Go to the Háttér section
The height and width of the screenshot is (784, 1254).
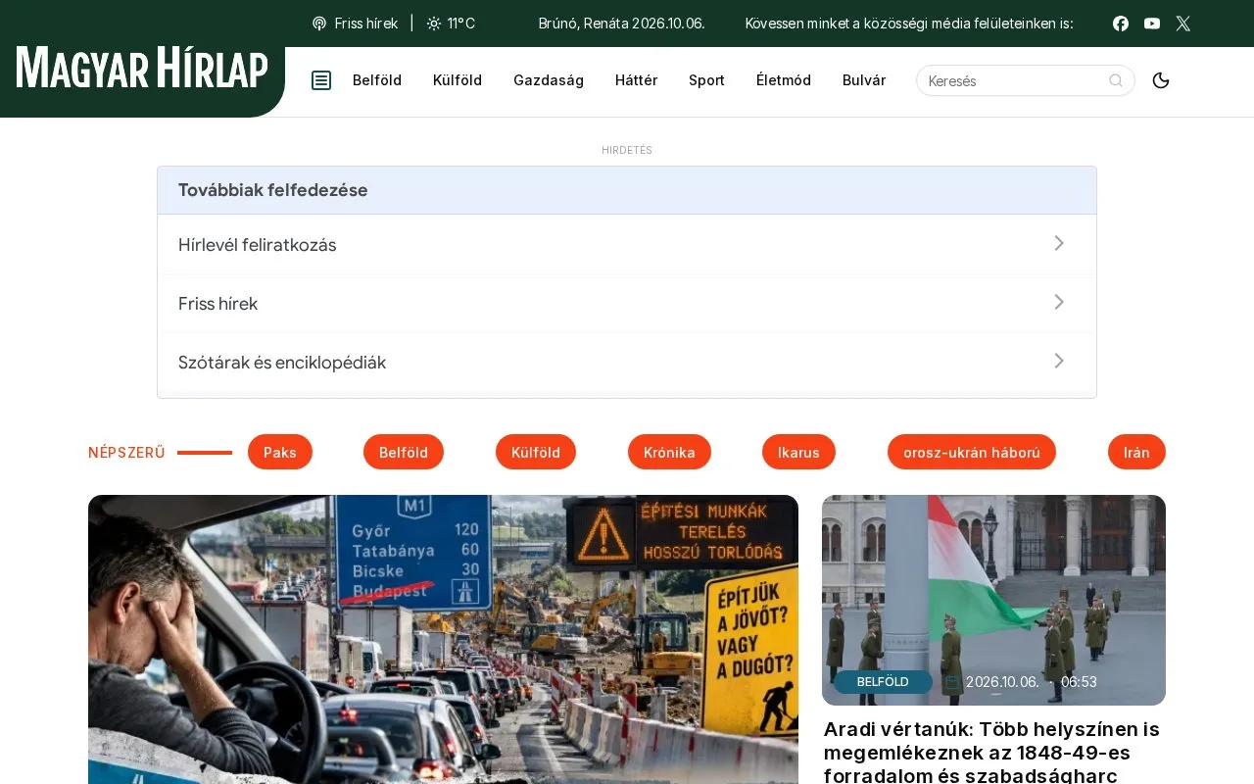[x=637, y=80]
